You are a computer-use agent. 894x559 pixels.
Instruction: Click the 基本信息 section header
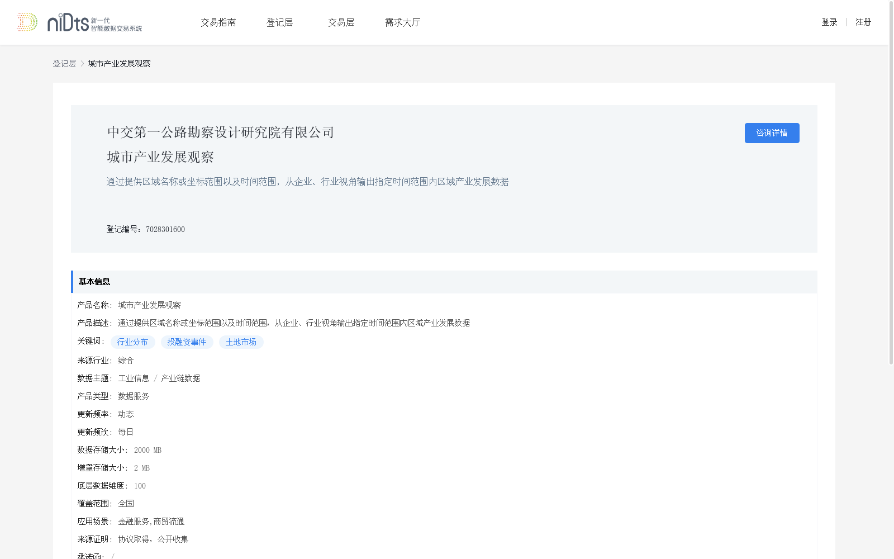(x=444, y=282)
